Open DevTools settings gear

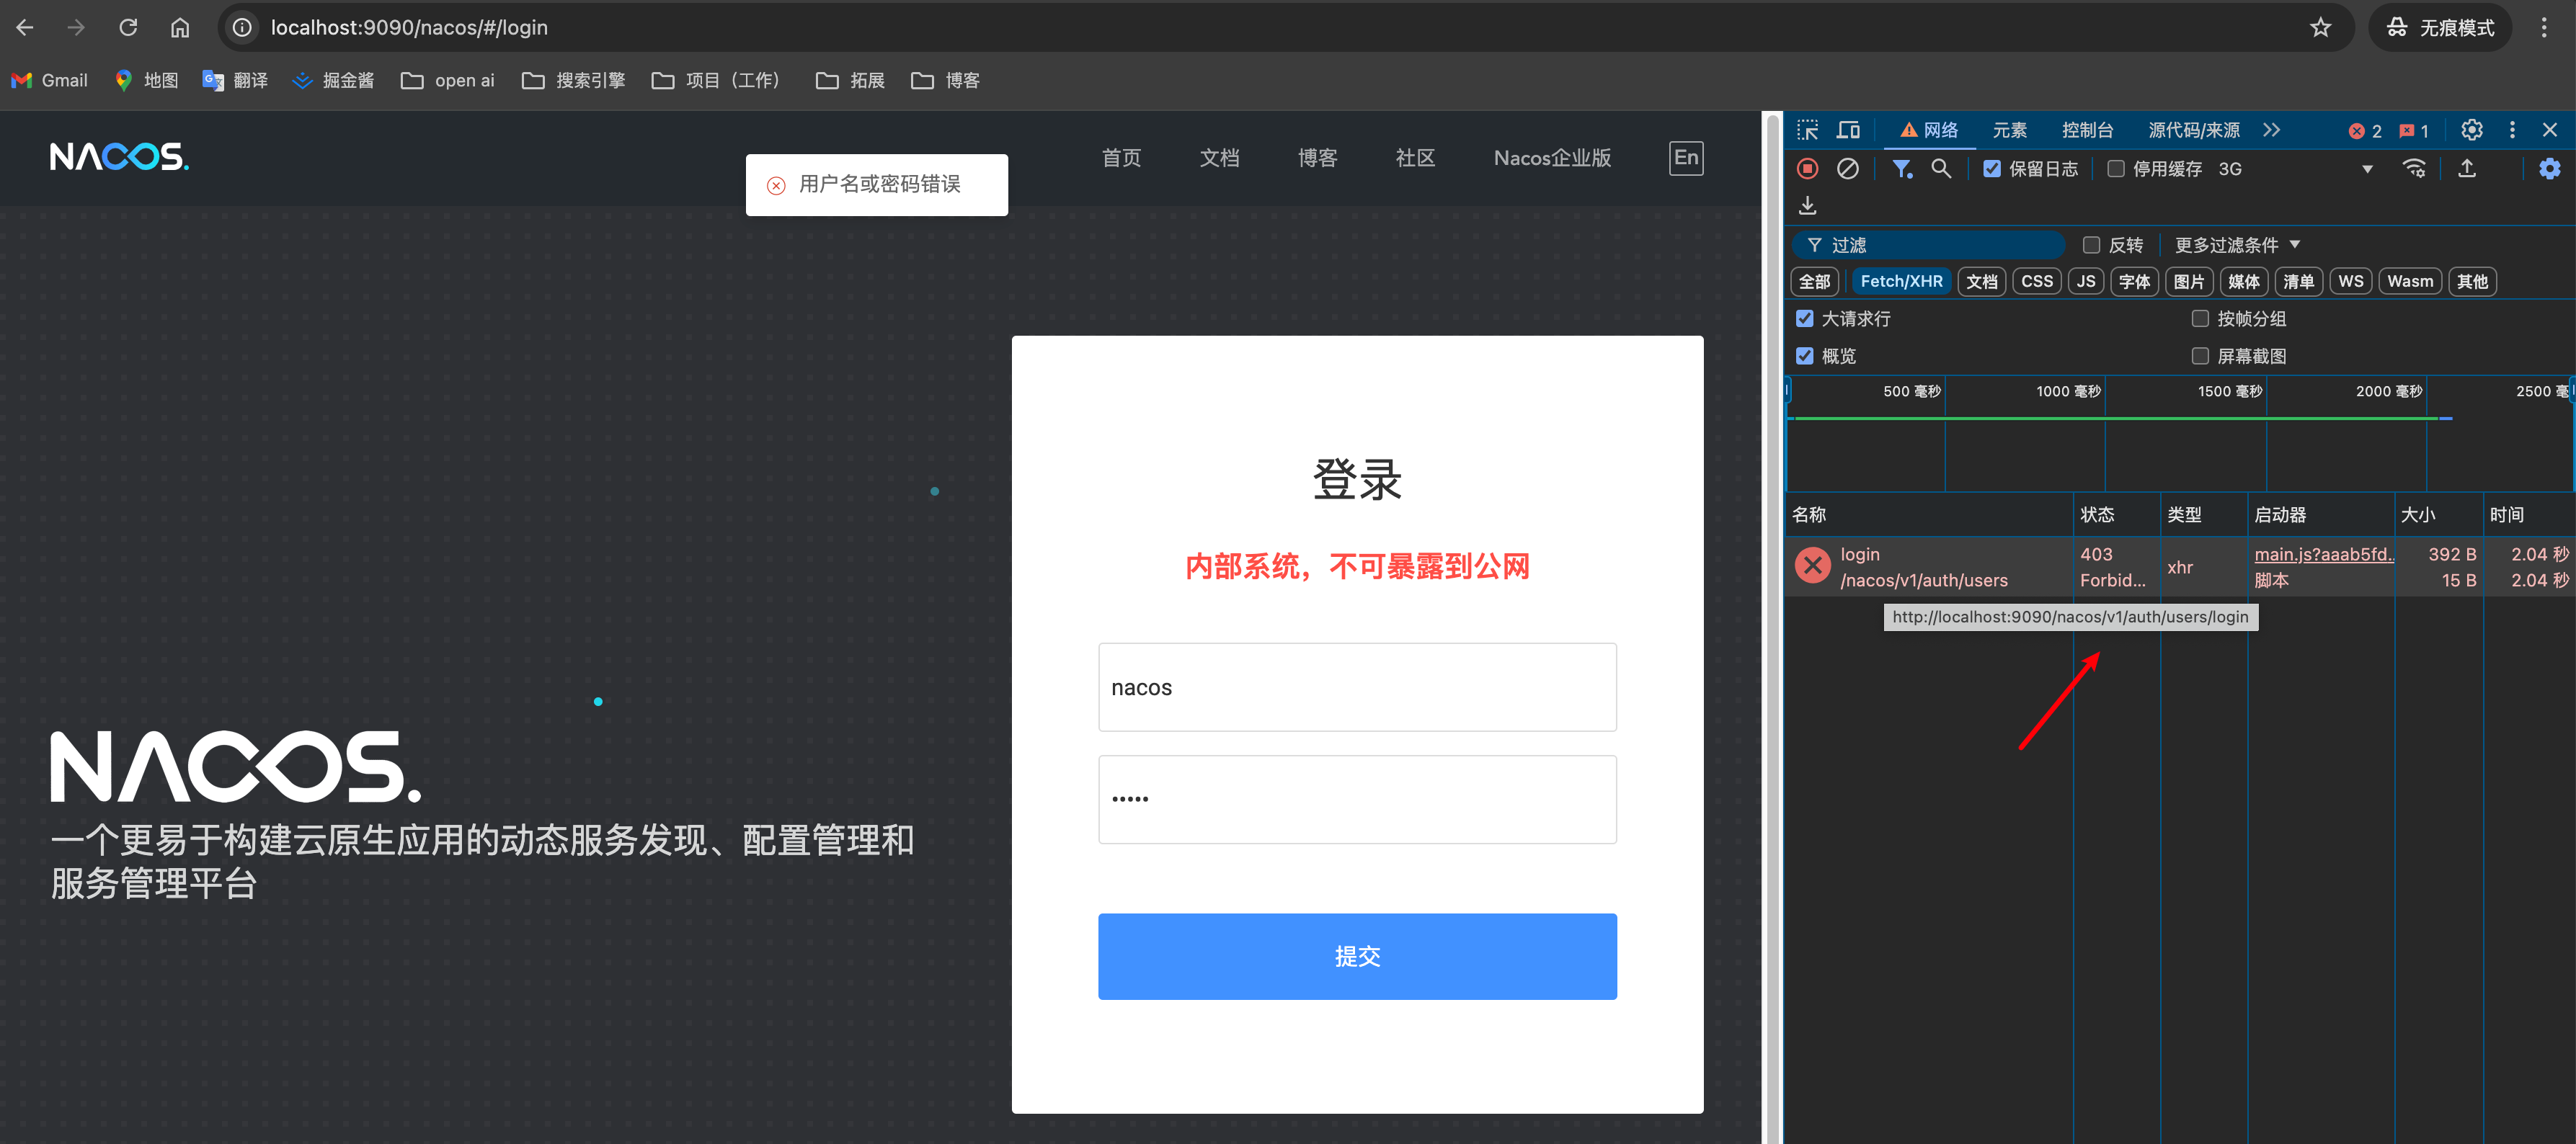(2471, 130)
